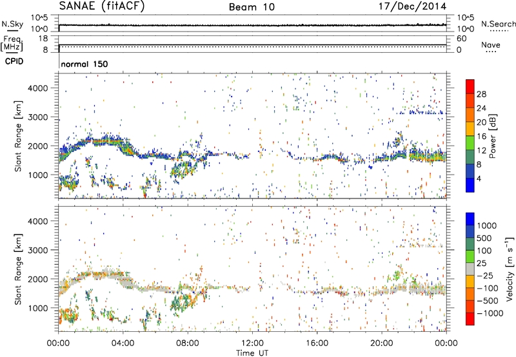Click the "N.Search" legend label

(x=498, y=24)
